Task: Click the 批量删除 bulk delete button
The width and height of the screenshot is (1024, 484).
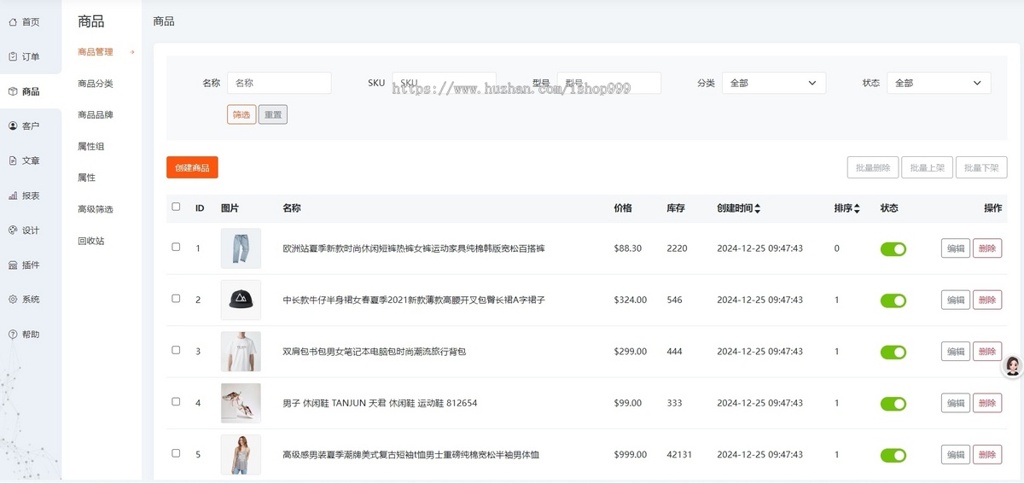Action: (x=873, y=167)
